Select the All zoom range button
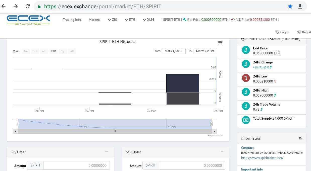 72,51
